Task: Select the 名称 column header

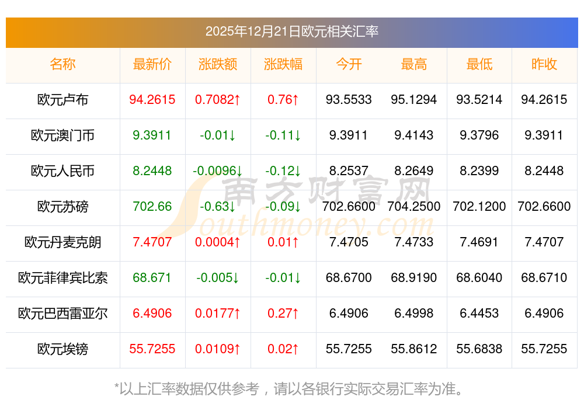Action: pos(62,64)
